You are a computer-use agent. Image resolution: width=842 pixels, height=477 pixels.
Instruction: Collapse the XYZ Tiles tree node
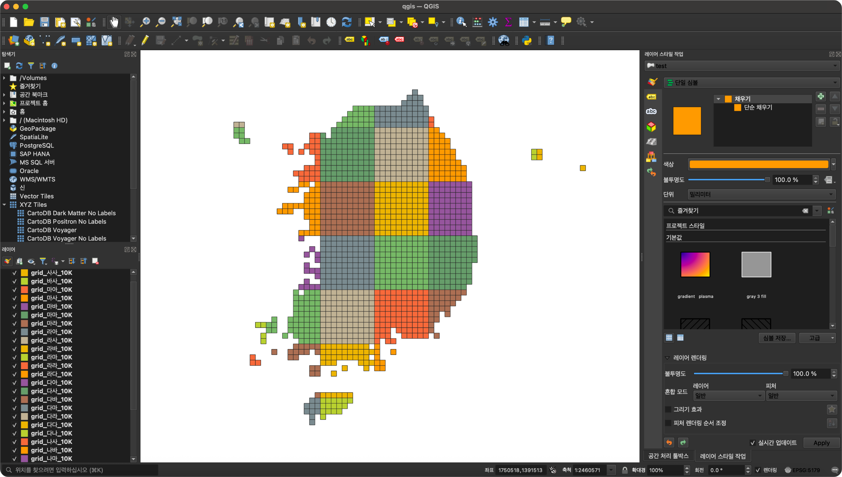pyautogui.click(x=4, y=205)
